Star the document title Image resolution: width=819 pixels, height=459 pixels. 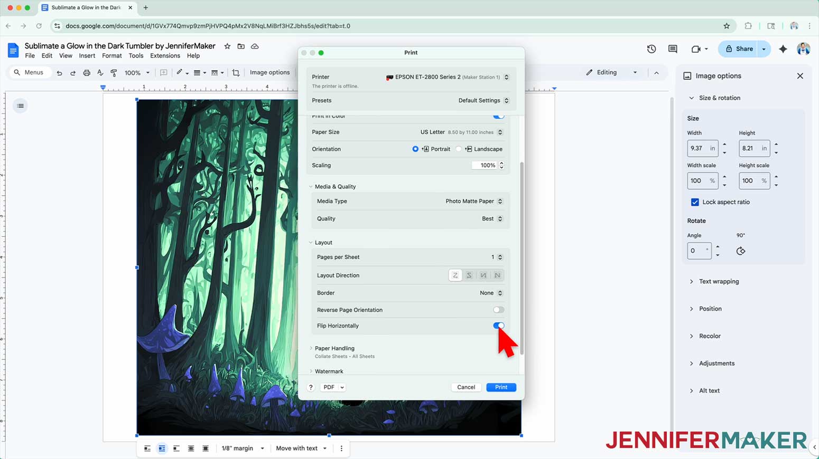[x=227, y=46]
